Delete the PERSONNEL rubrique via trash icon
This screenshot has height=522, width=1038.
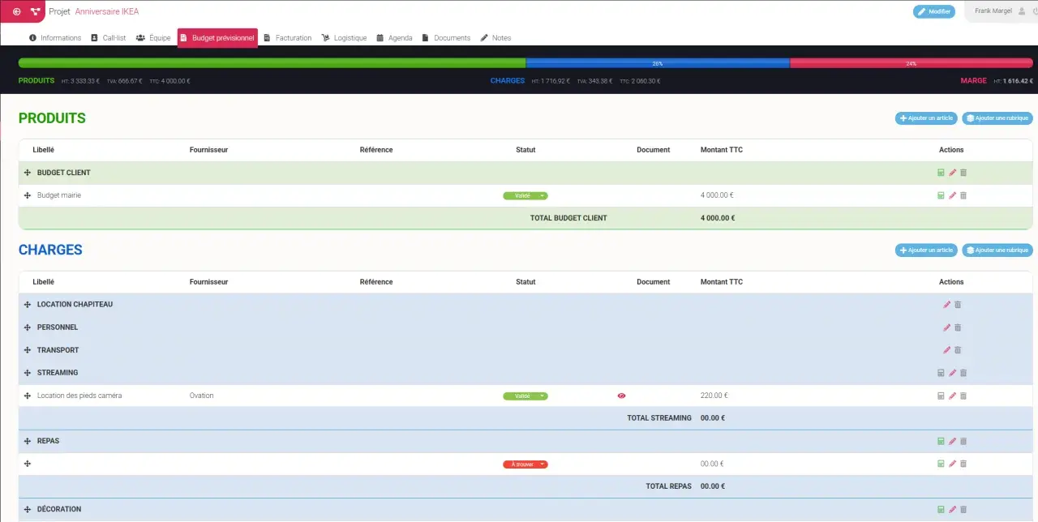click(x=958, y=327)
